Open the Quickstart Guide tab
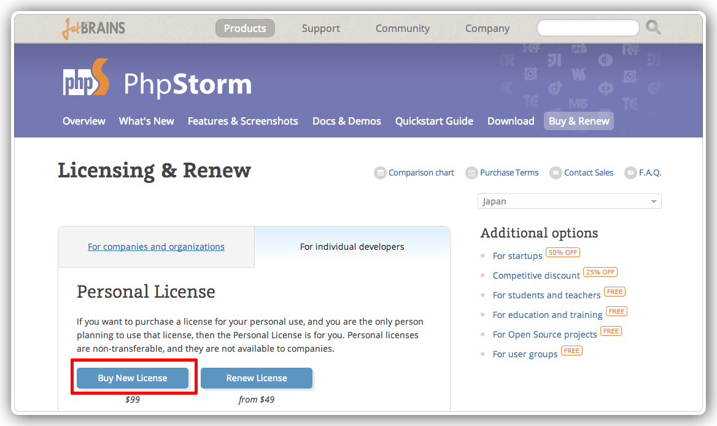This screenshot has width=717, height=426. [434, 121]
